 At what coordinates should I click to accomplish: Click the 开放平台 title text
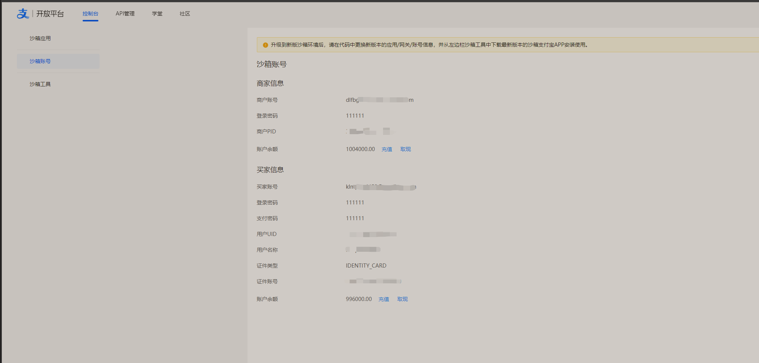coord(50,14)
